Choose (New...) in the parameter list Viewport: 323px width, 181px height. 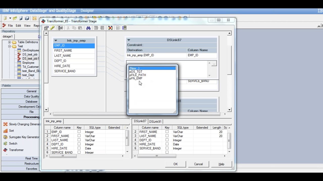(152, 68)
